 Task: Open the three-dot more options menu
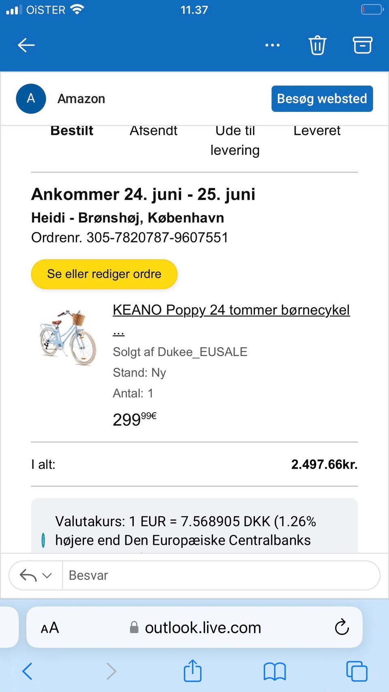click(x=272, y=45)
